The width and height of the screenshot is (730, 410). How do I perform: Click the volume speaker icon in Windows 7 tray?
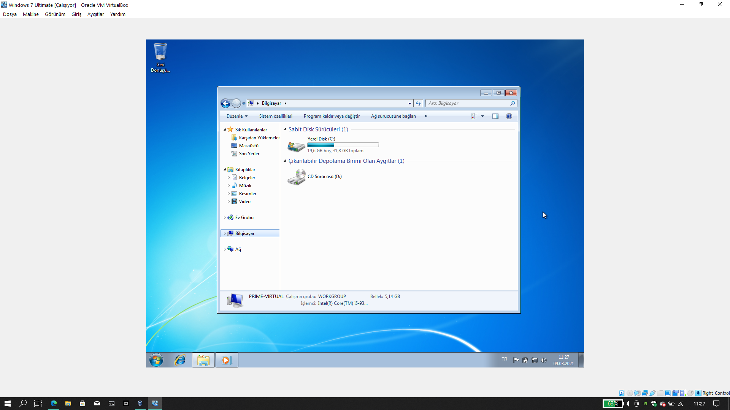point(543,360)
